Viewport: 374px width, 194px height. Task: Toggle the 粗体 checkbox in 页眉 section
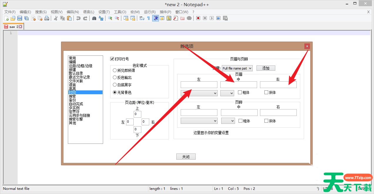pos(240,92)
